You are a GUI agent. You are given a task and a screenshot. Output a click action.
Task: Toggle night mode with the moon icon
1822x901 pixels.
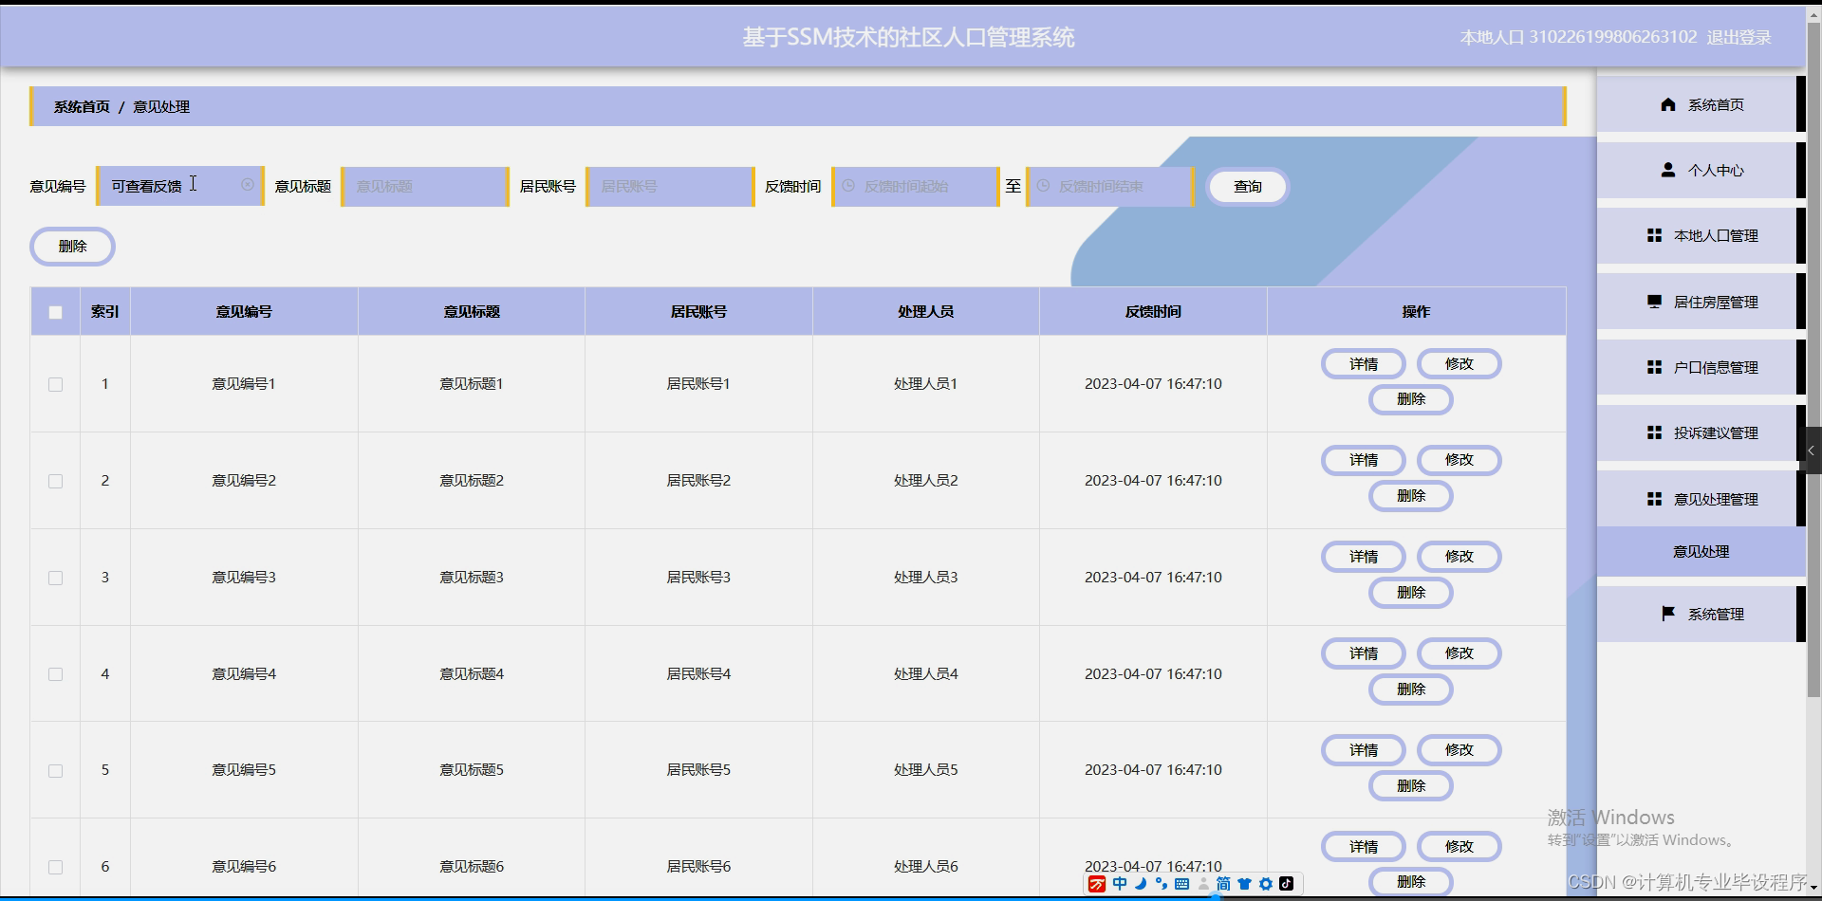(1142, 884)
